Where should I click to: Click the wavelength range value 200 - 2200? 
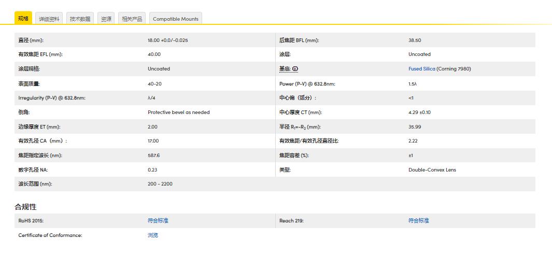coord(160,184)
